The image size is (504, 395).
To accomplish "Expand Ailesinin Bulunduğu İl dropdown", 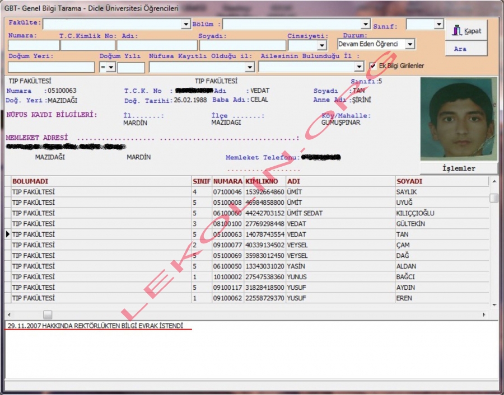I will 359,67.
